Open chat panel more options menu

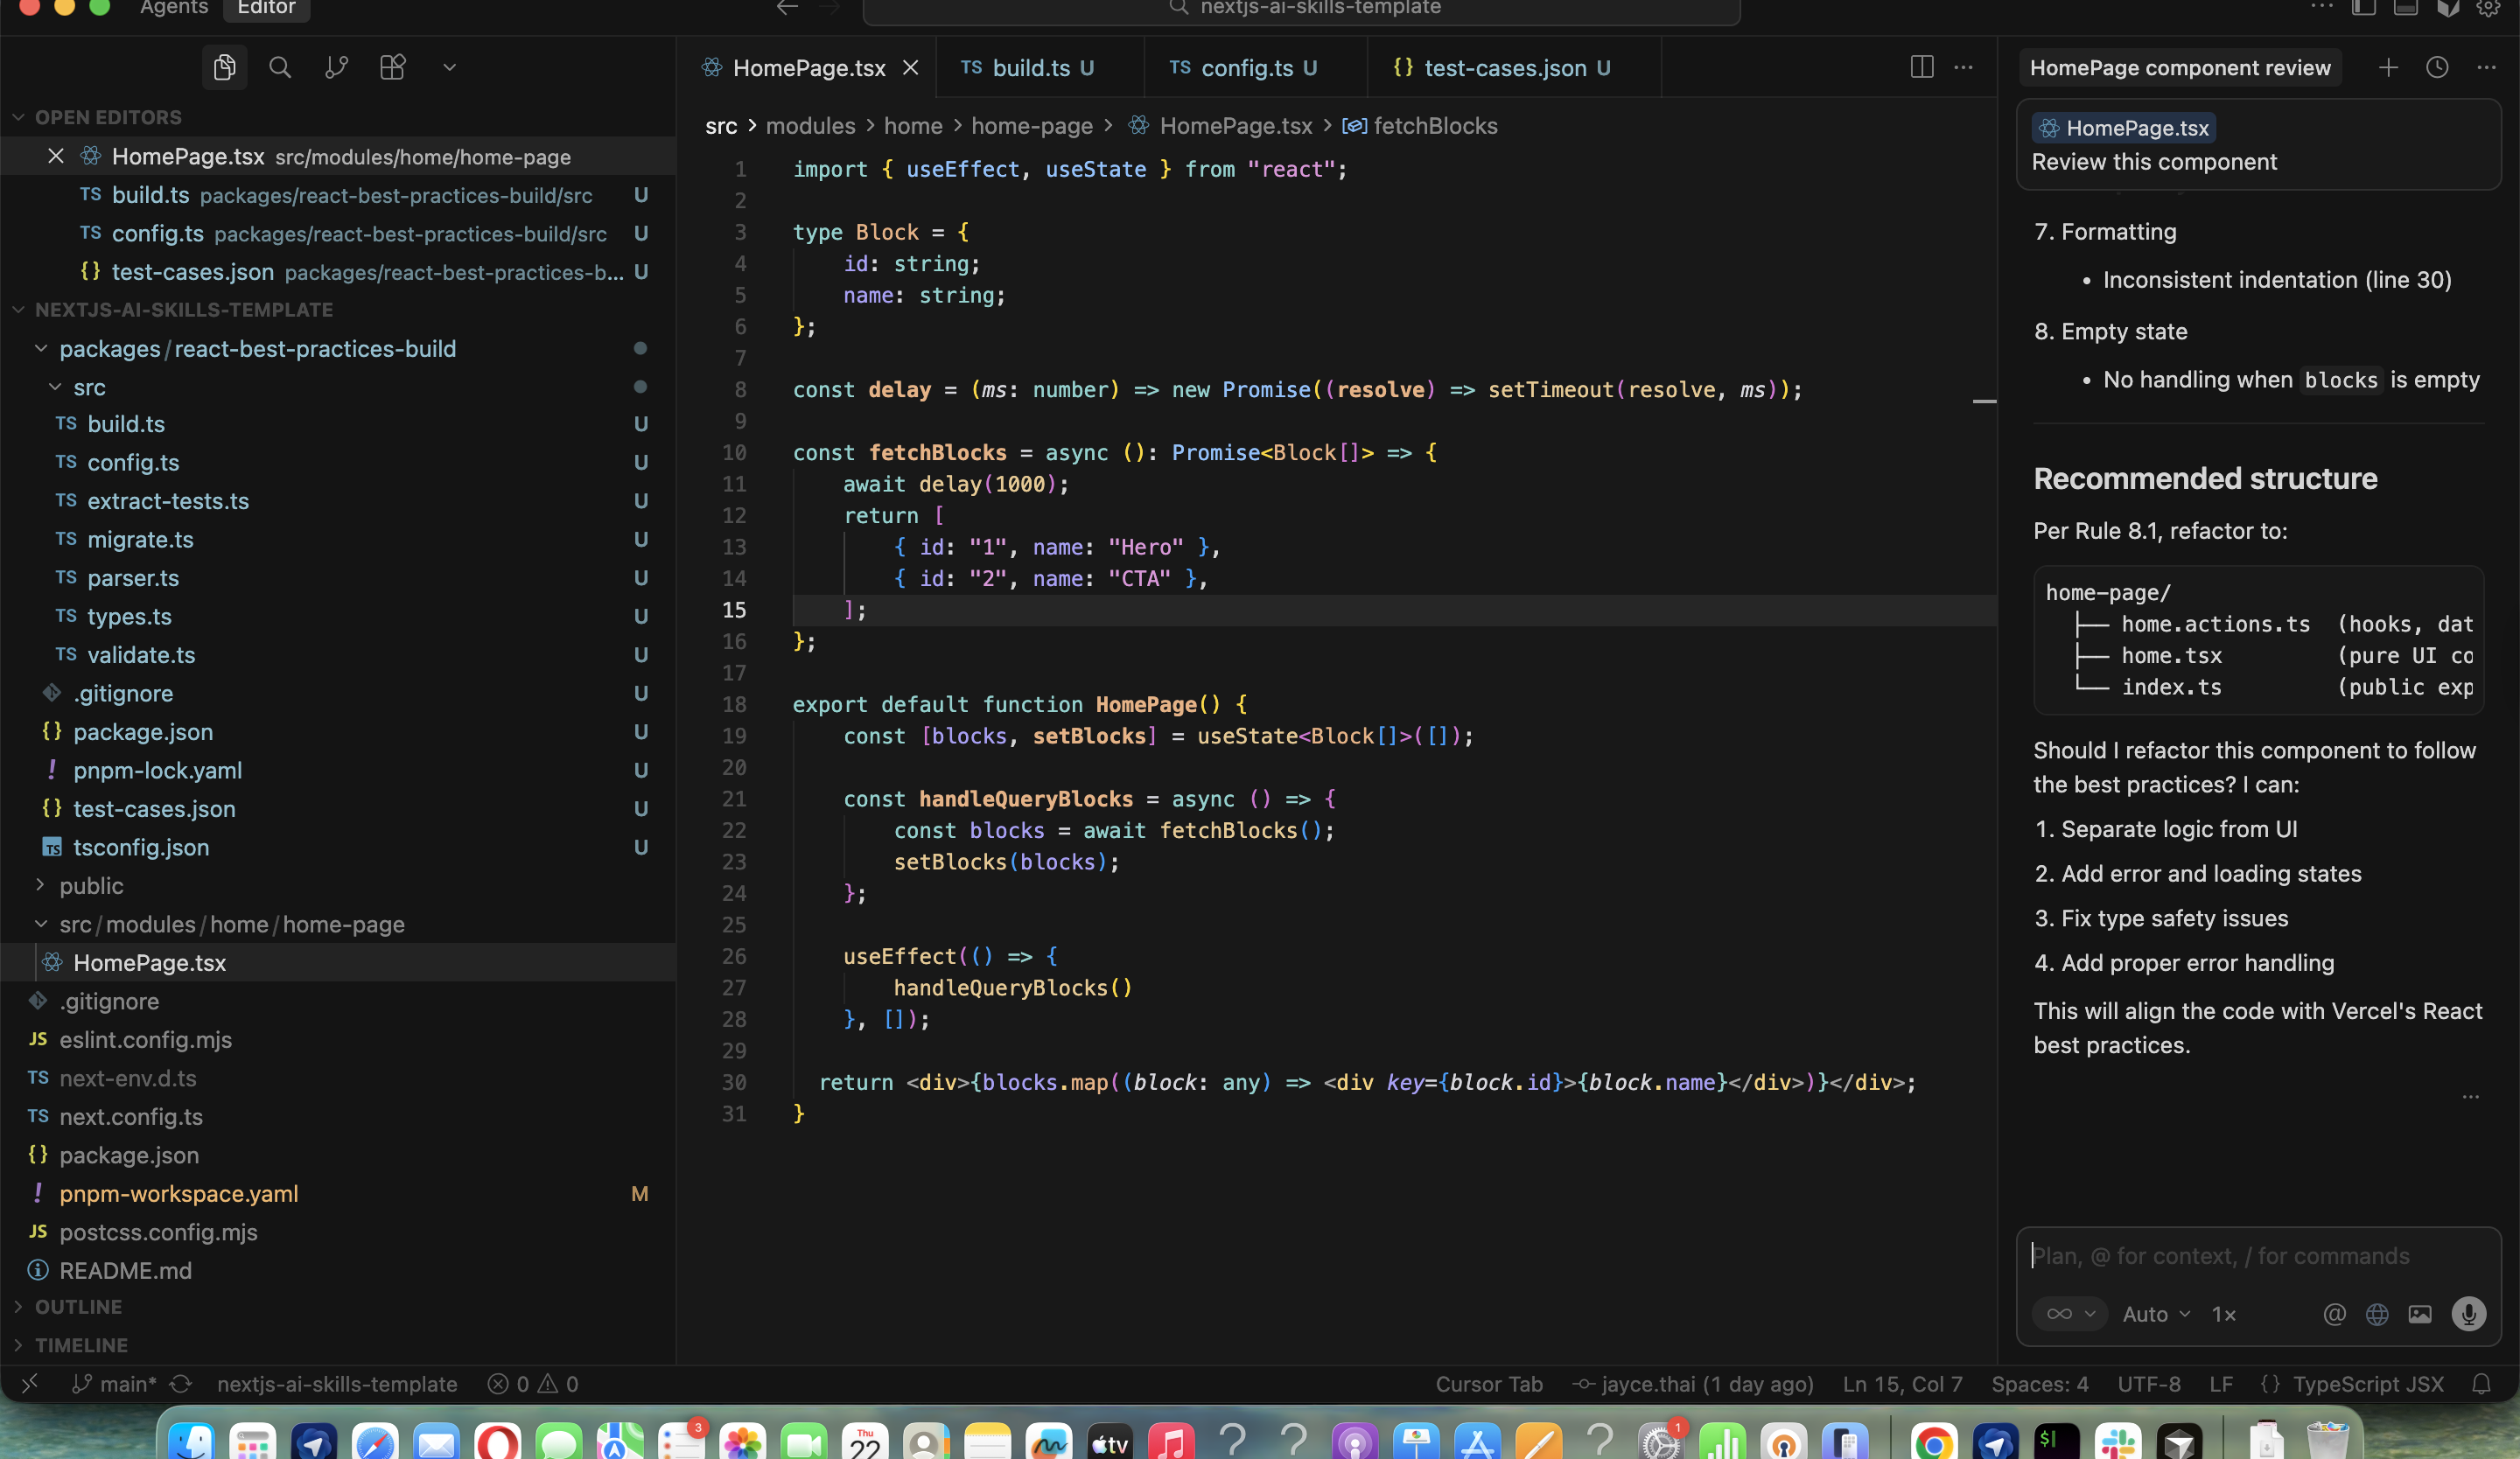pos(2487,67)
